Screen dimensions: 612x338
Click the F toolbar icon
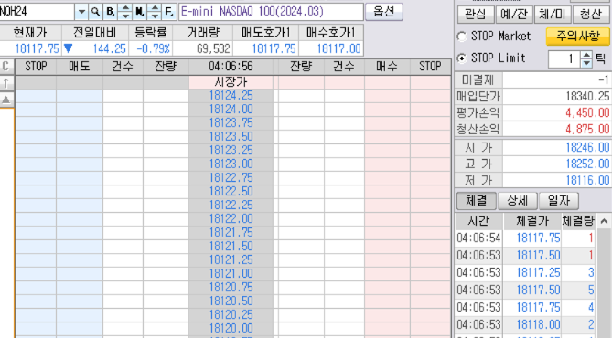[169, 12]
